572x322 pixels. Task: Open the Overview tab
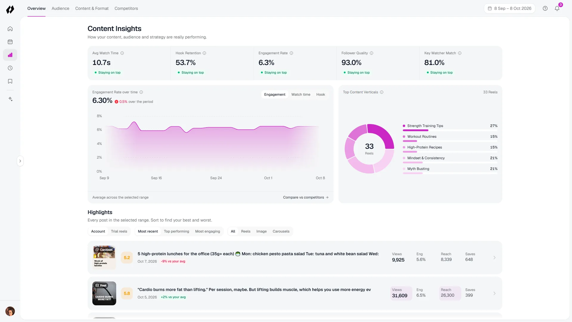coord(36,8)
